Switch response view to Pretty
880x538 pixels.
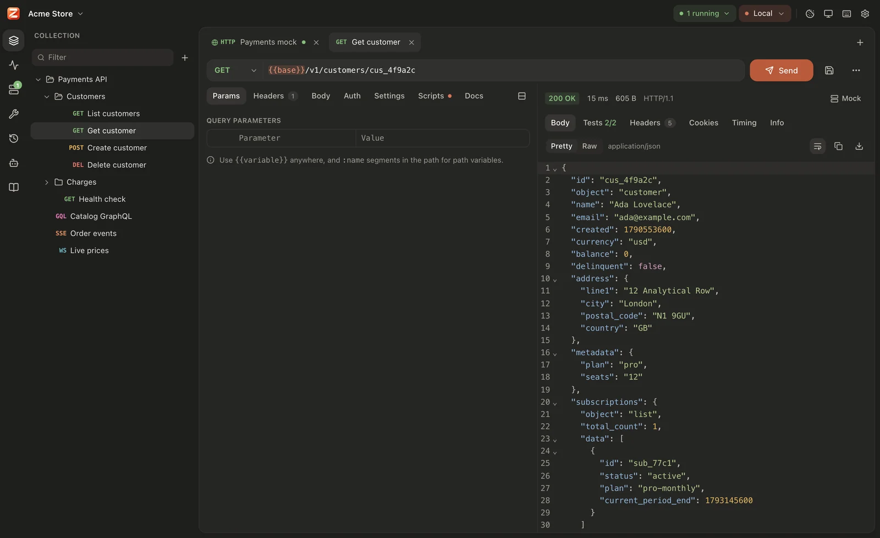pyautogui.click(x=562, y=146)
